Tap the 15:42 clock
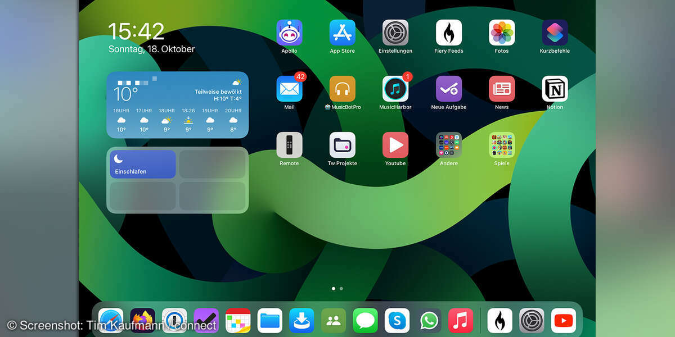The width and height of the screenshot is (675, 337). (x=136, y=31)
